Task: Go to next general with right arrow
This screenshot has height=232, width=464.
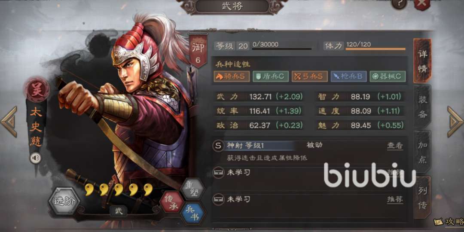Action: pos(455,122)
